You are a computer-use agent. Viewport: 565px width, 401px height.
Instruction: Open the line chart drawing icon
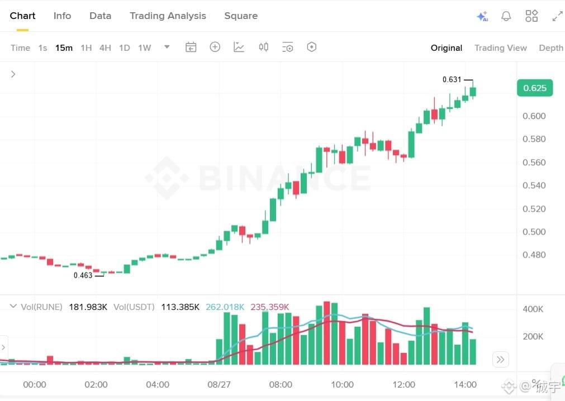[239, 47]
